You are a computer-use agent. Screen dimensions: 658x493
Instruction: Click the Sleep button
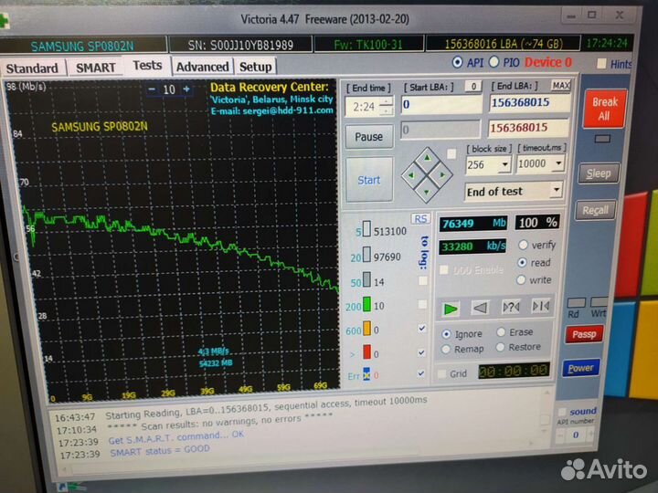pyautogui.click(x=599, y=173)
